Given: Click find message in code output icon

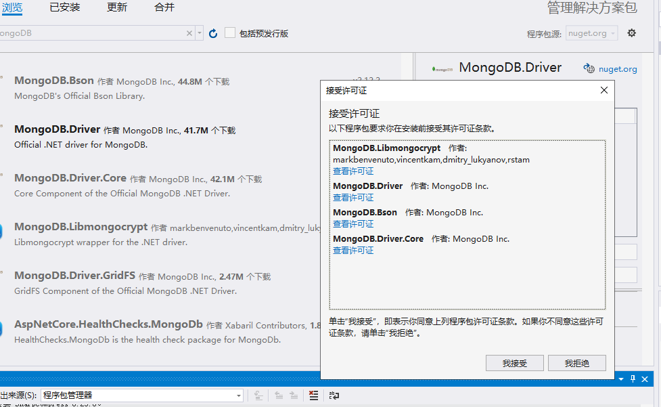Looking at the screenshot, I should coord(258,395).
